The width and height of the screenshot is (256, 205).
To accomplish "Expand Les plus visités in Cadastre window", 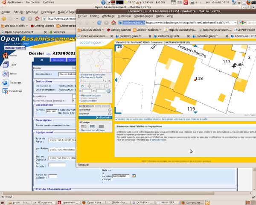I will tap(91, 30).
